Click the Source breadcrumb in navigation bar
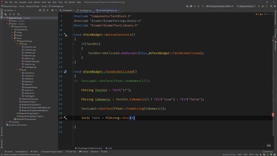This screenshot has width=277, height=156. (22, 6)
